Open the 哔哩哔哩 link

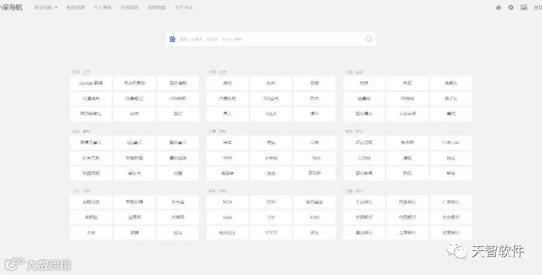click(x=134, y=158)
